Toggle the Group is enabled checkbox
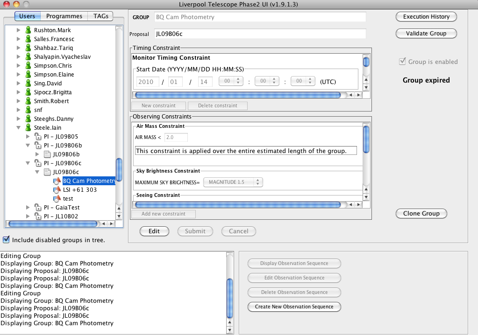The image size is (478, 335). tap(402, 62)
